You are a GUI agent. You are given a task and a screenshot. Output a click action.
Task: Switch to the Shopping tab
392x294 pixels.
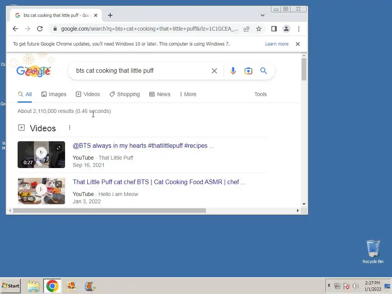coord(124,94)
